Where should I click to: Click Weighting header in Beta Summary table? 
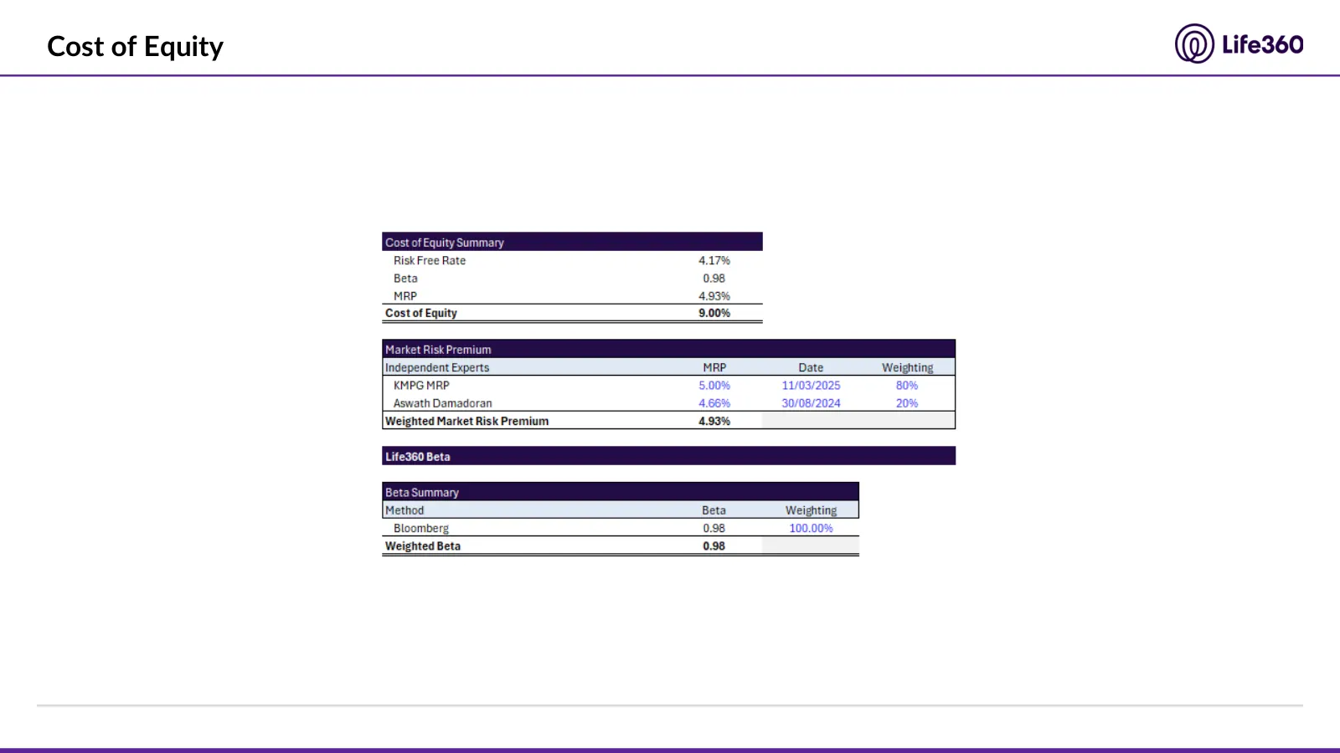[811, 510]
